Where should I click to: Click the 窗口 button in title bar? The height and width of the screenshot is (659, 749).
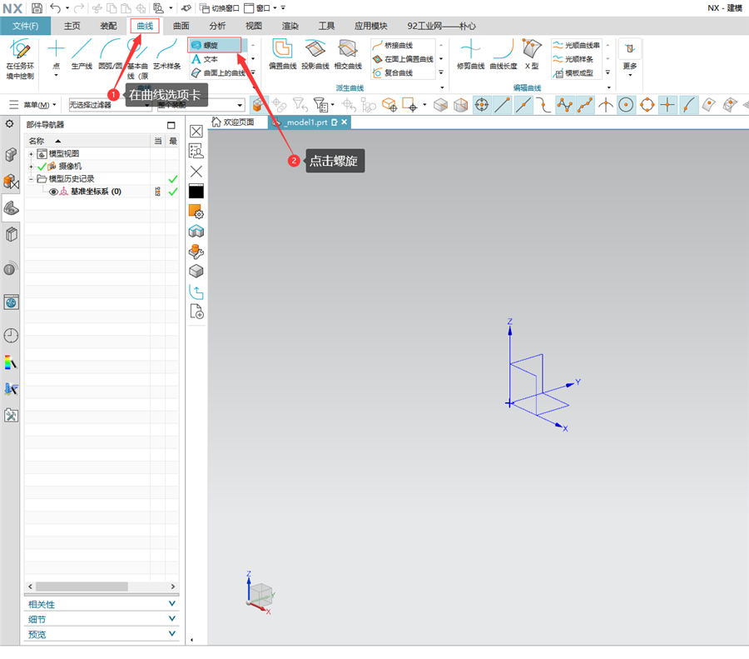tap(260, 8)
